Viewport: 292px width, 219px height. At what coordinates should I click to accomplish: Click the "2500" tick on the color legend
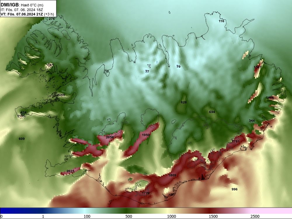coord(255,216)
